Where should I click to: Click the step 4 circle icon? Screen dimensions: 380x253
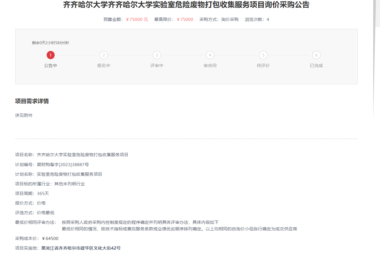point(210,55)
